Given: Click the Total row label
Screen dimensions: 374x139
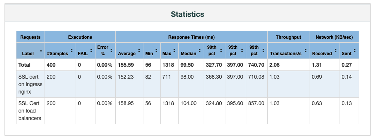Looking at the screenshot, I should [24, 65].
